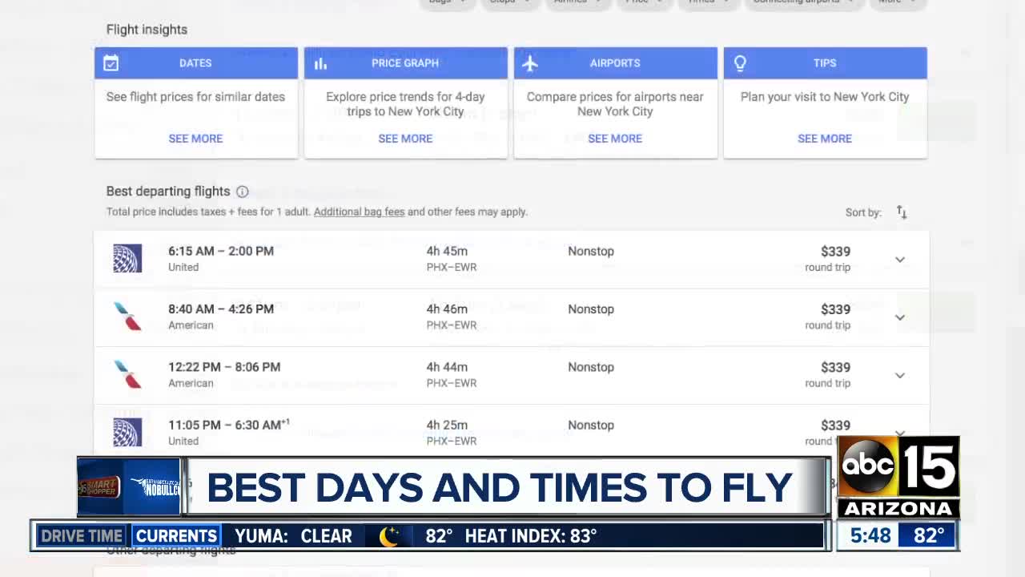Click $339 price on 8:40 AM flight
Viewport: 1025px width, 577px height.
tap(835, 309)
